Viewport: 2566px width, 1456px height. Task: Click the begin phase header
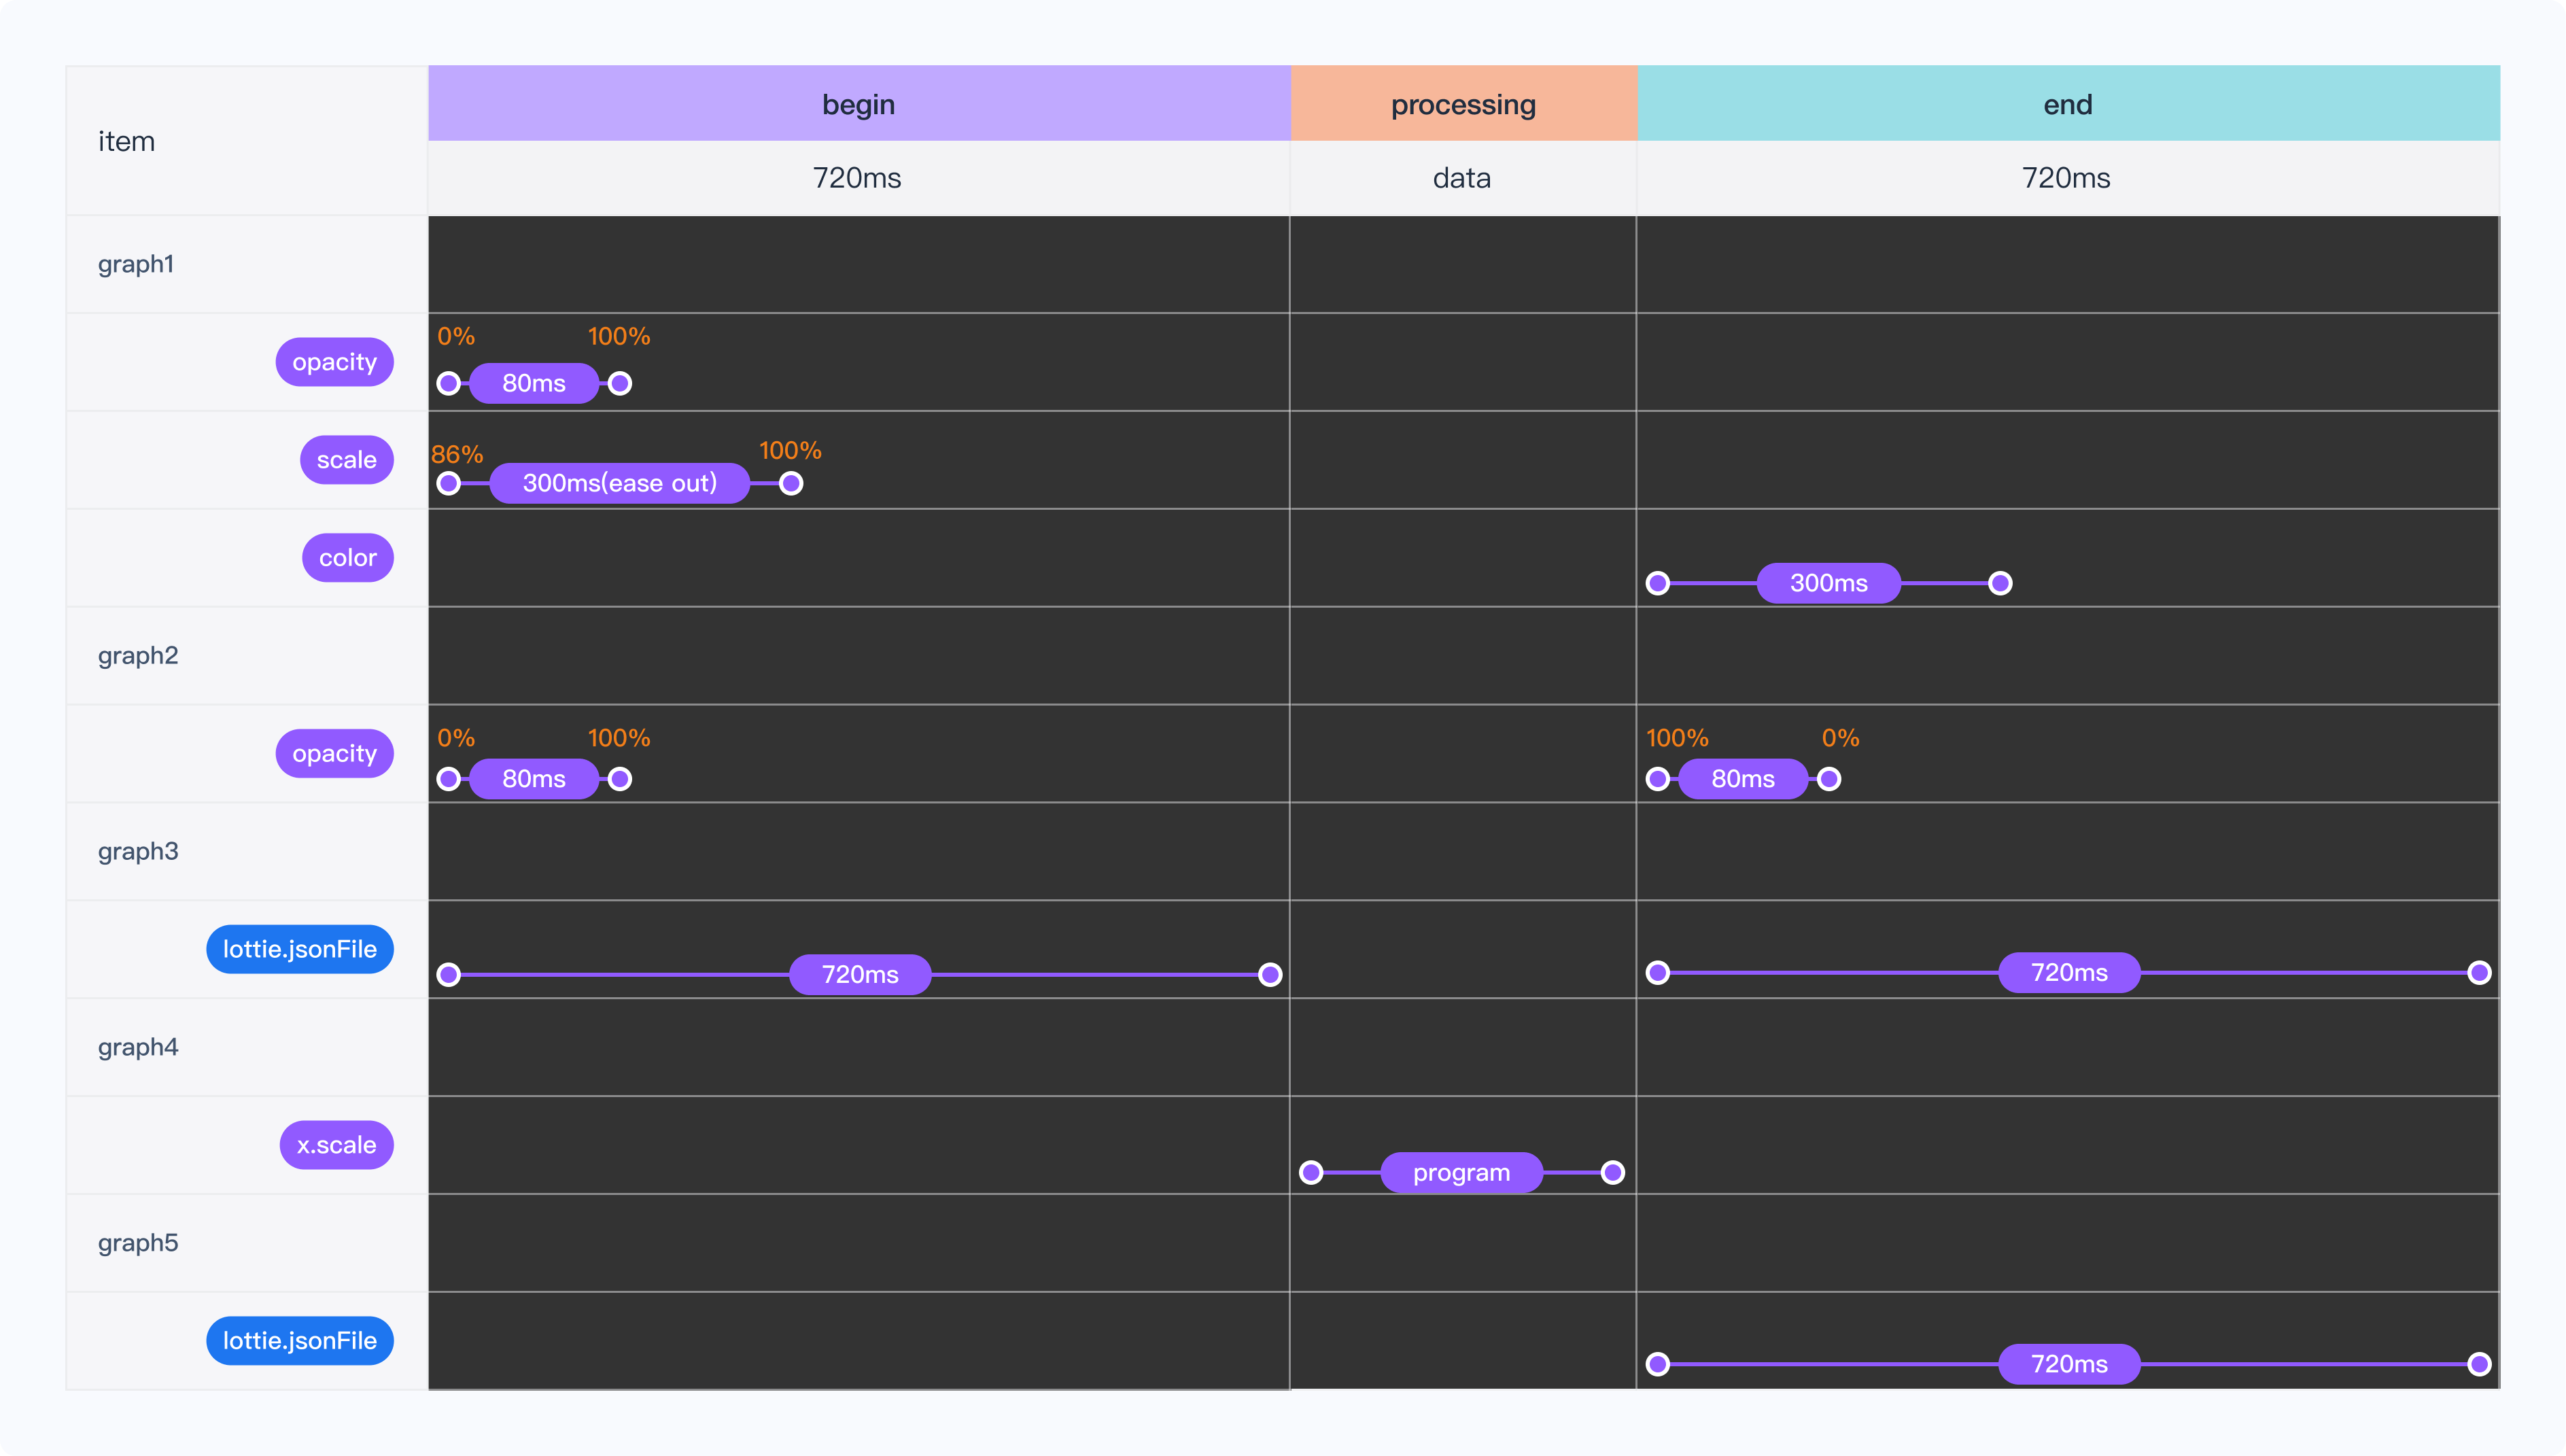point(858,104)
